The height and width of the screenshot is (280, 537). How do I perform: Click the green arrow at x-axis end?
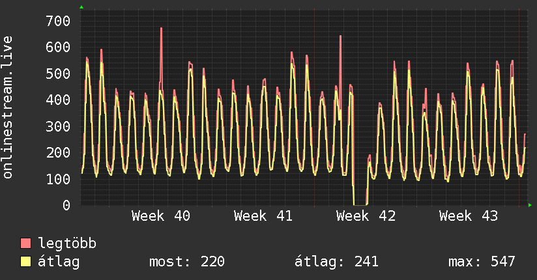click(530, 205)
